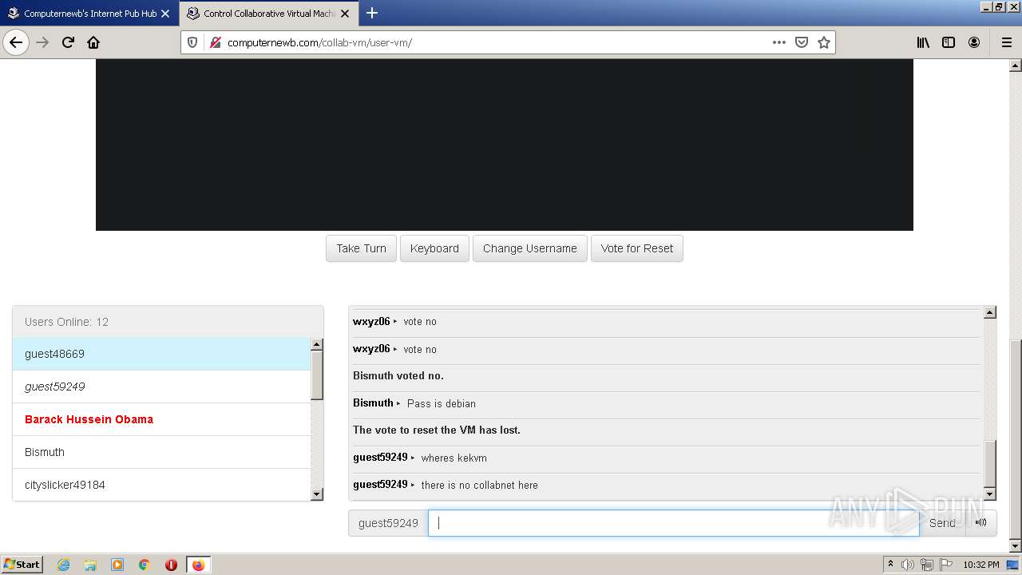Bookmark this page with the star
This screenshot has height=575, width=1022.
click(x=824, y=42)
